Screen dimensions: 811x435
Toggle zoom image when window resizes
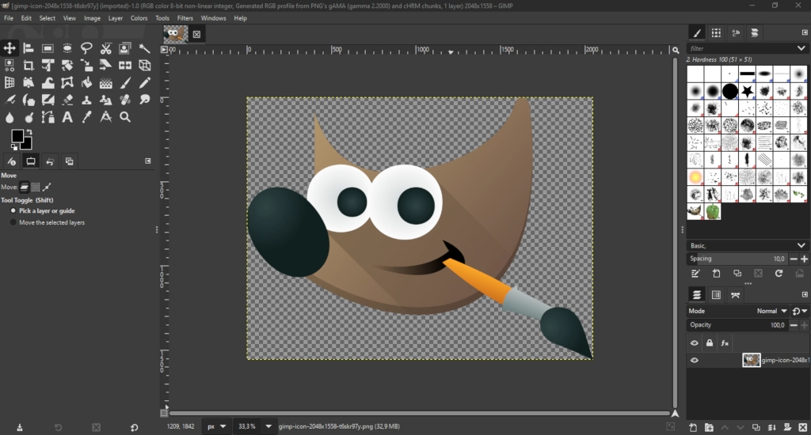pyautogui.click(x=675, y=50)
